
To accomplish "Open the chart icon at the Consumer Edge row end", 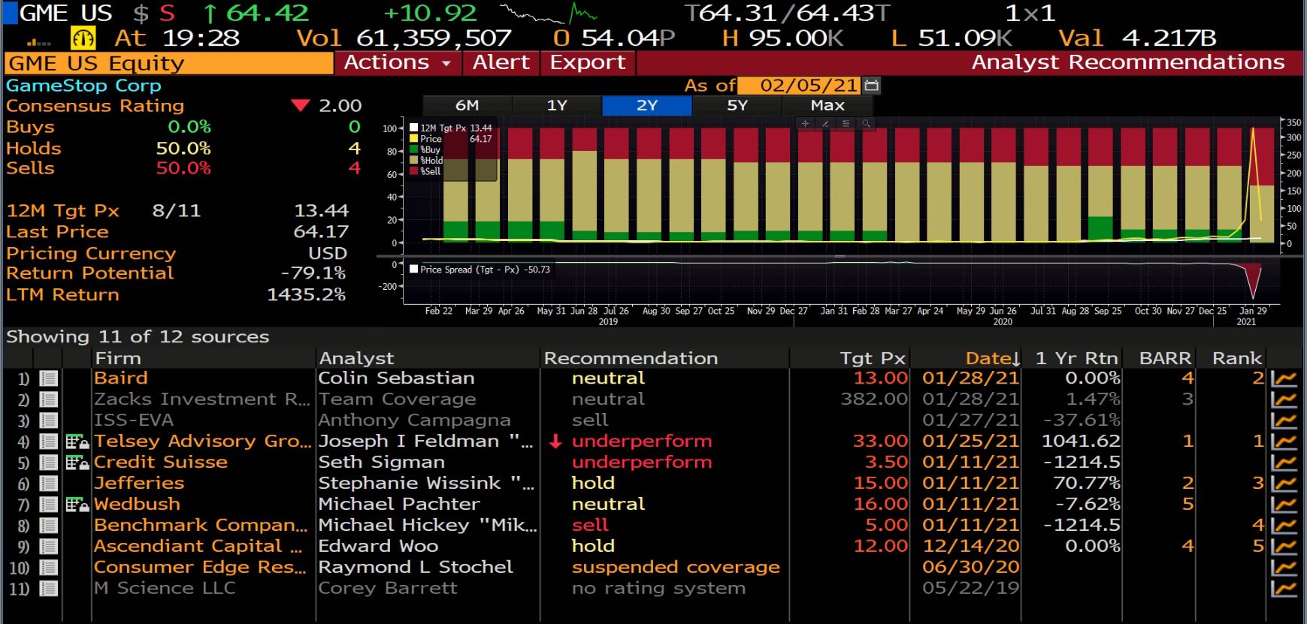I will tap(1284, 568).
